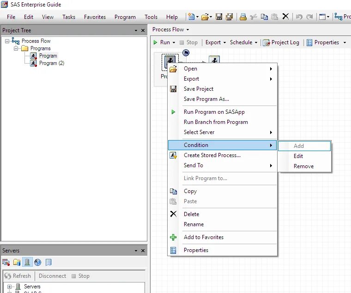
Task: Click the Save All toolbar icon
Action: click(230, 17)
